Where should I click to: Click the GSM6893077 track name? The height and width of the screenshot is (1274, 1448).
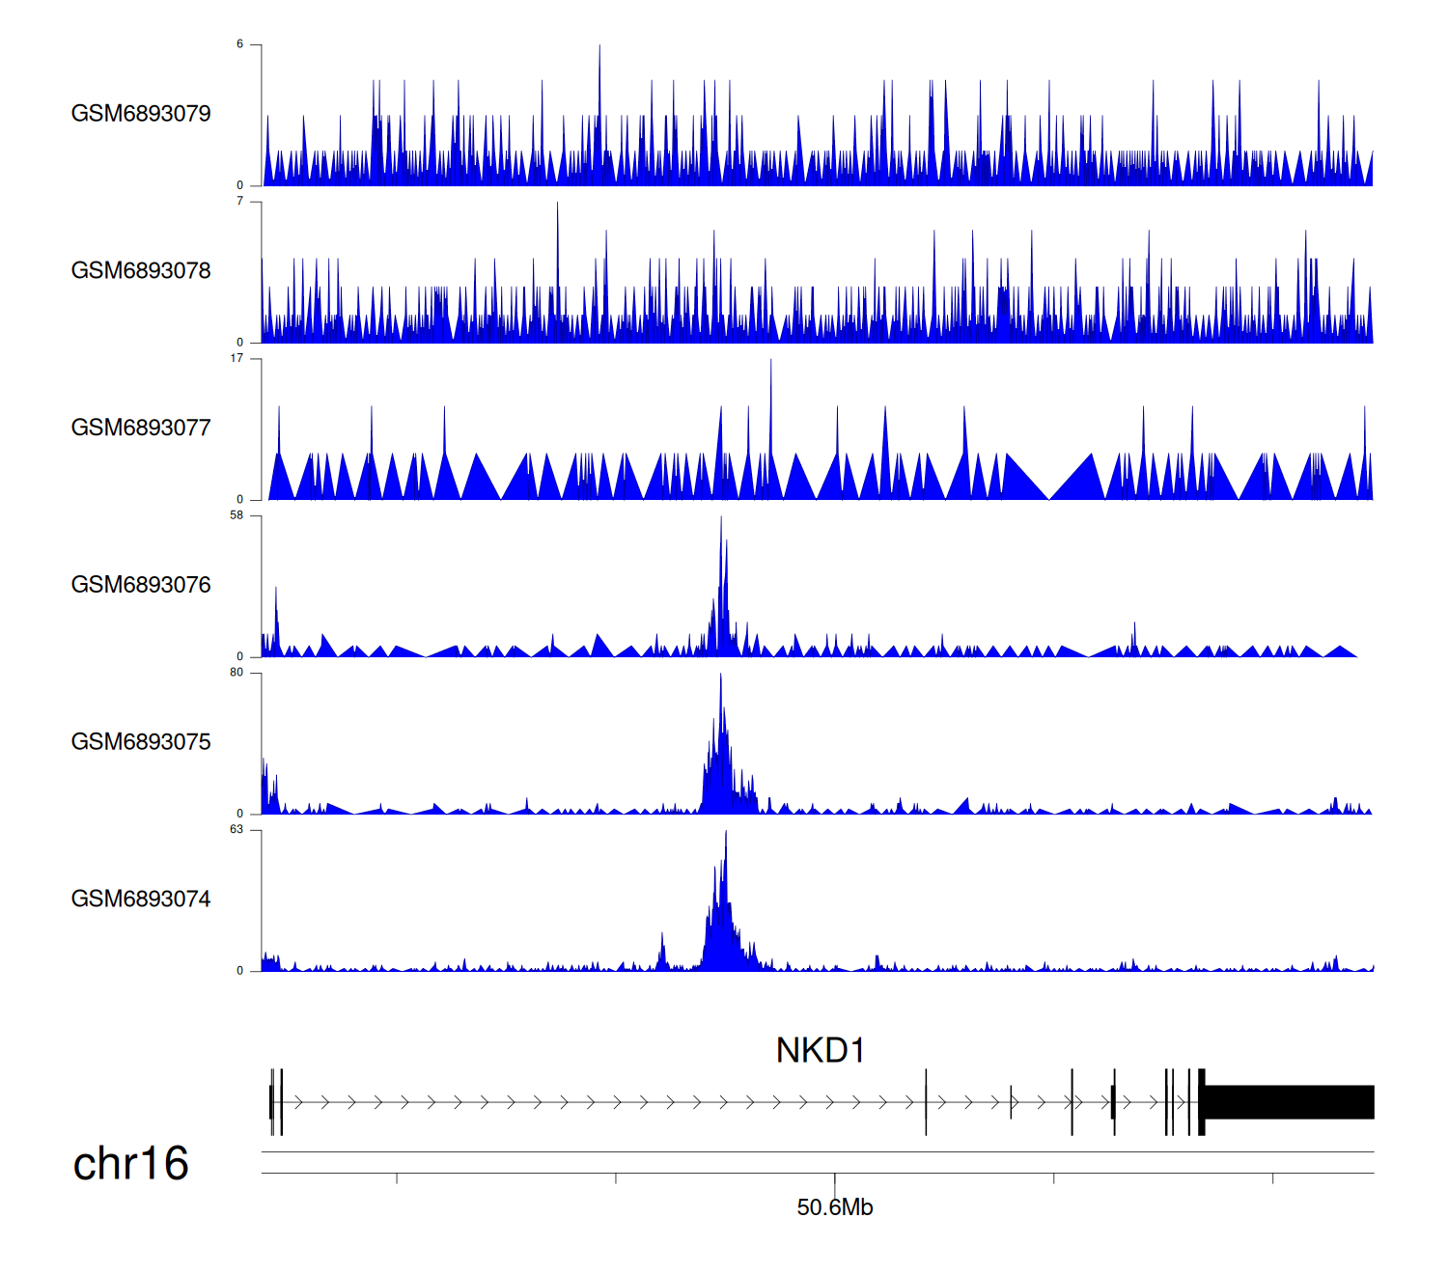point(141,429)
